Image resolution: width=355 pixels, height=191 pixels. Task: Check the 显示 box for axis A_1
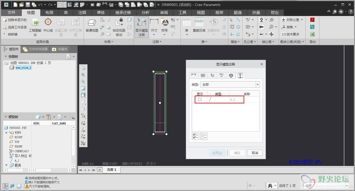pos(200,99)
